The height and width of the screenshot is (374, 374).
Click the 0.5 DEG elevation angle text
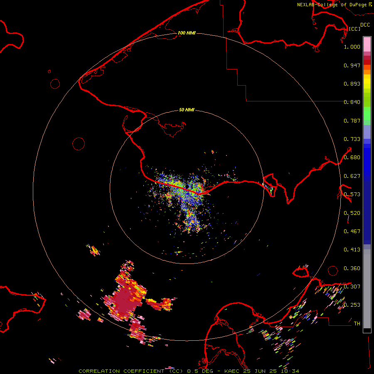click(200, 371)
